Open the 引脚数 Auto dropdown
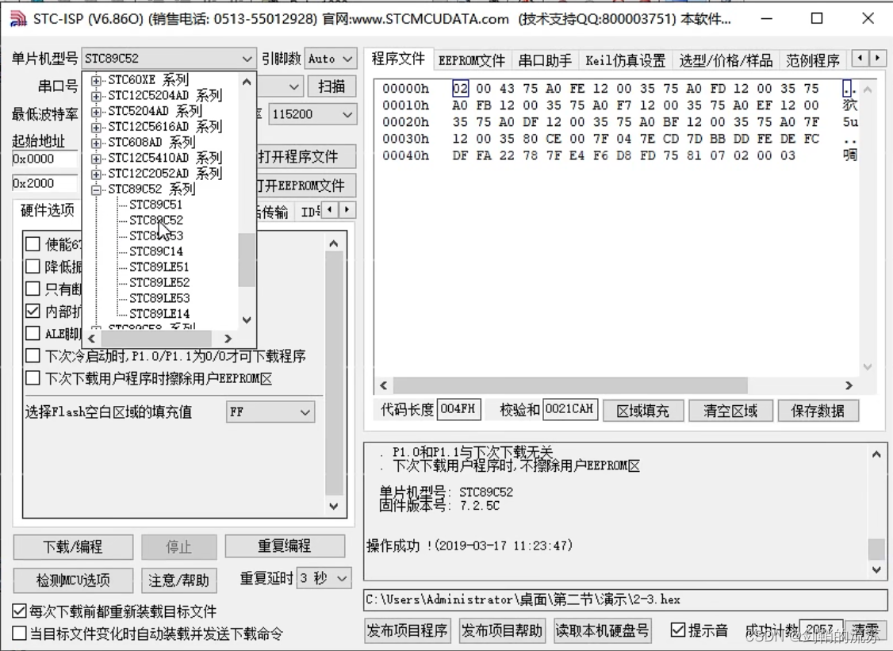 [x=331, y=59]
